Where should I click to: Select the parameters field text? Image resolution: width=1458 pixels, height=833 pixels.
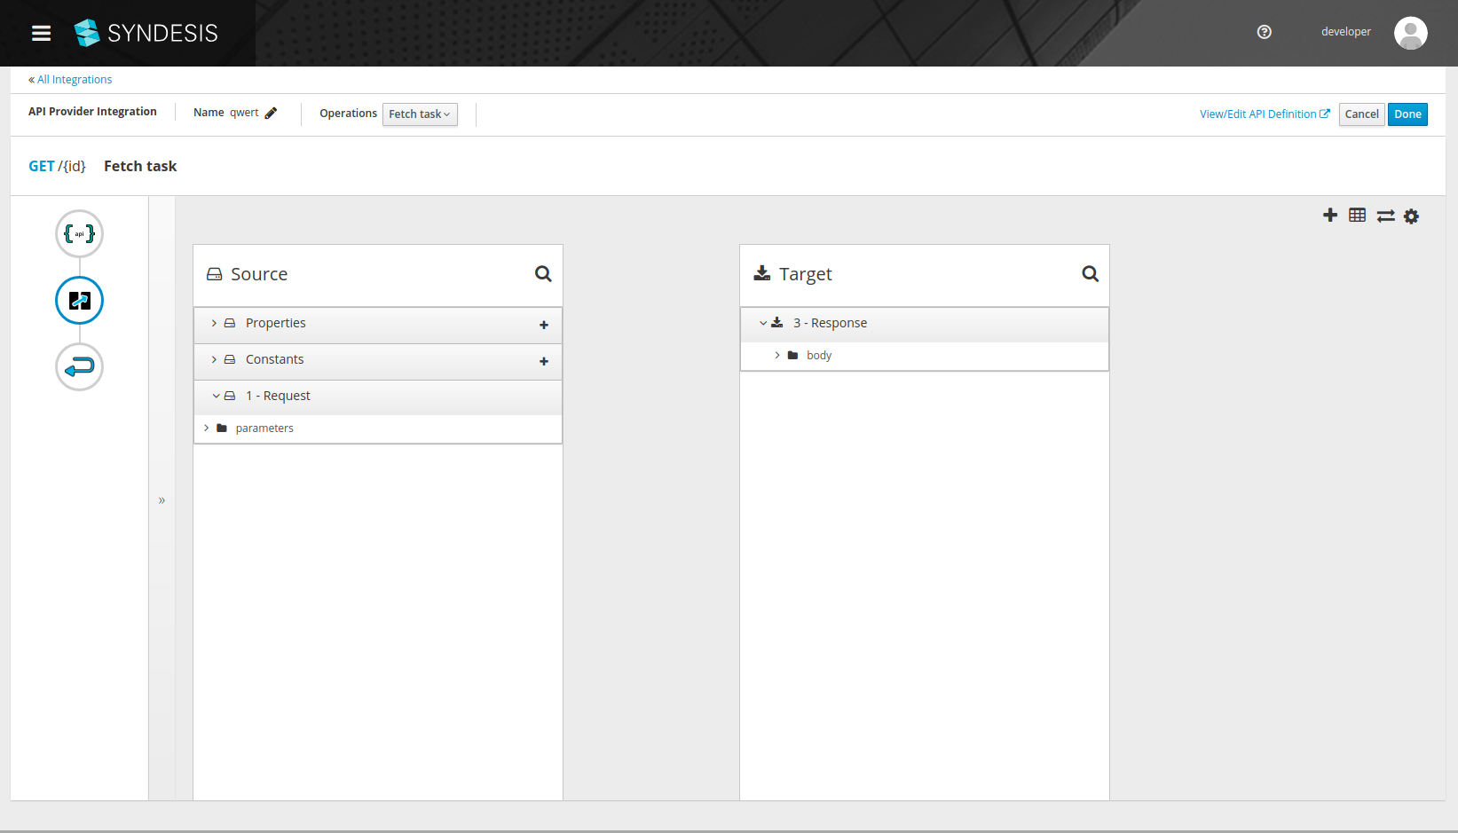(x=264, y=428)
